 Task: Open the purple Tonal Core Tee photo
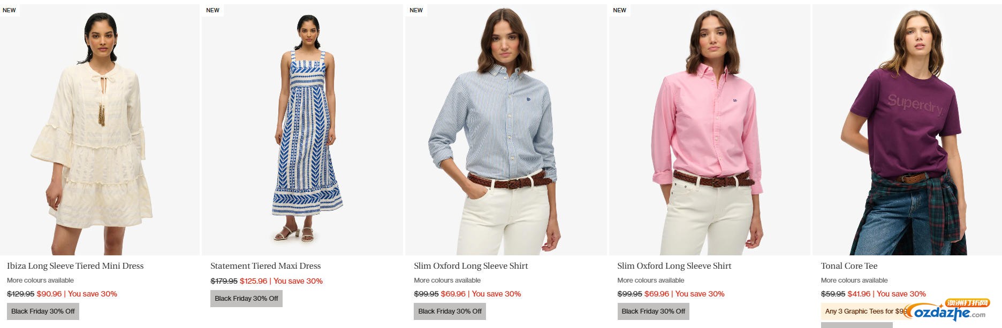pyautogui.click(x=907, y=130)
